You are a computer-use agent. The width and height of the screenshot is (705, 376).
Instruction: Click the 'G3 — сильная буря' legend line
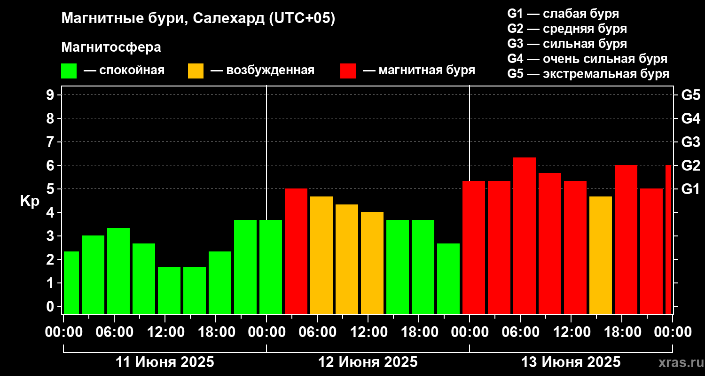[567, 44]
